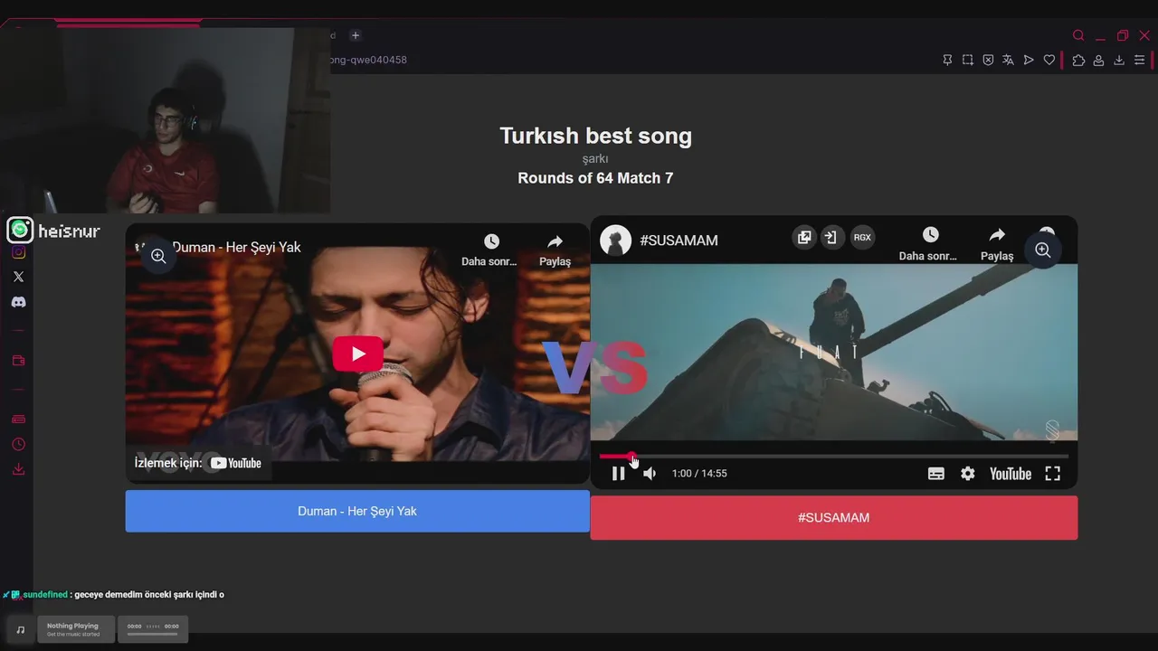Screen dimensions: 1158x651
Task: Click the Turkısh best song heading
Action: point(595,136)
